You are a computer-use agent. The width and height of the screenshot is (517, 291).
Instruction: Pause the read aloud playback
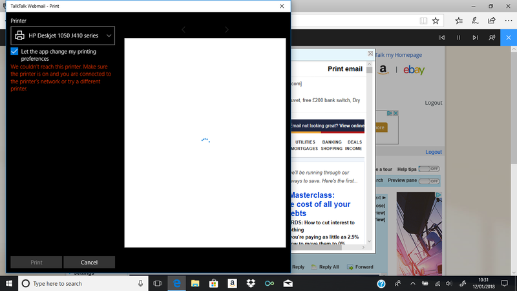click(x=459, y=38)
